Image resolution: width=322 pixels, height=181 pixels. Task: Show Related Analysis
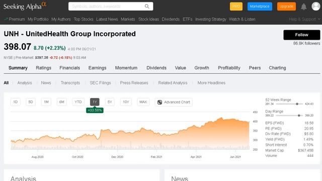173,83
